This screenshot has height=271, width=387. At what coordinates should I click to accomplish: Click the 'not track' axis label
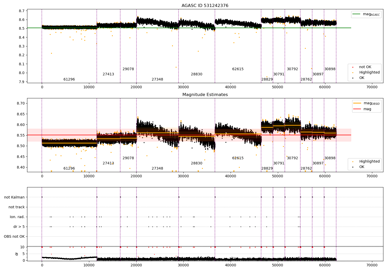click(x=17, y=207)
